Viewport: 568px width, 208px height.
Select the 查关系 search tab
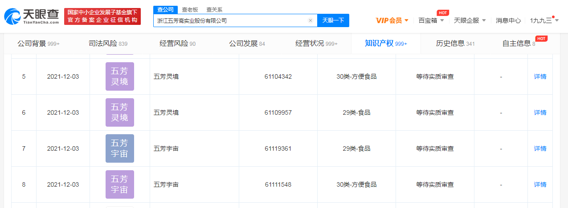(x=214, y=9)
